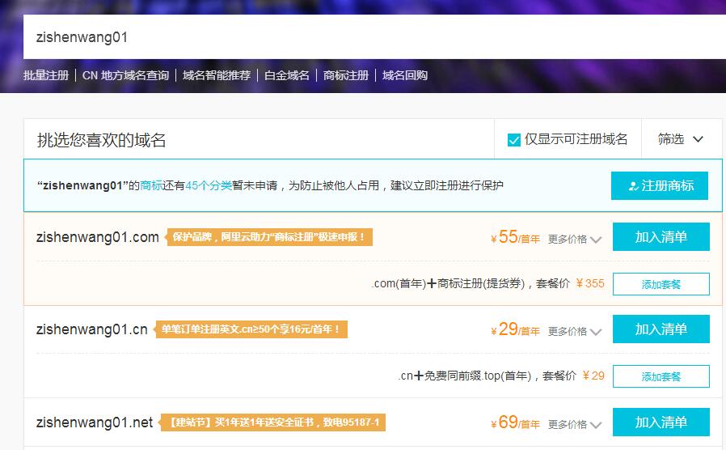Select the zishenwang01.com domain name text

[98, 237]
